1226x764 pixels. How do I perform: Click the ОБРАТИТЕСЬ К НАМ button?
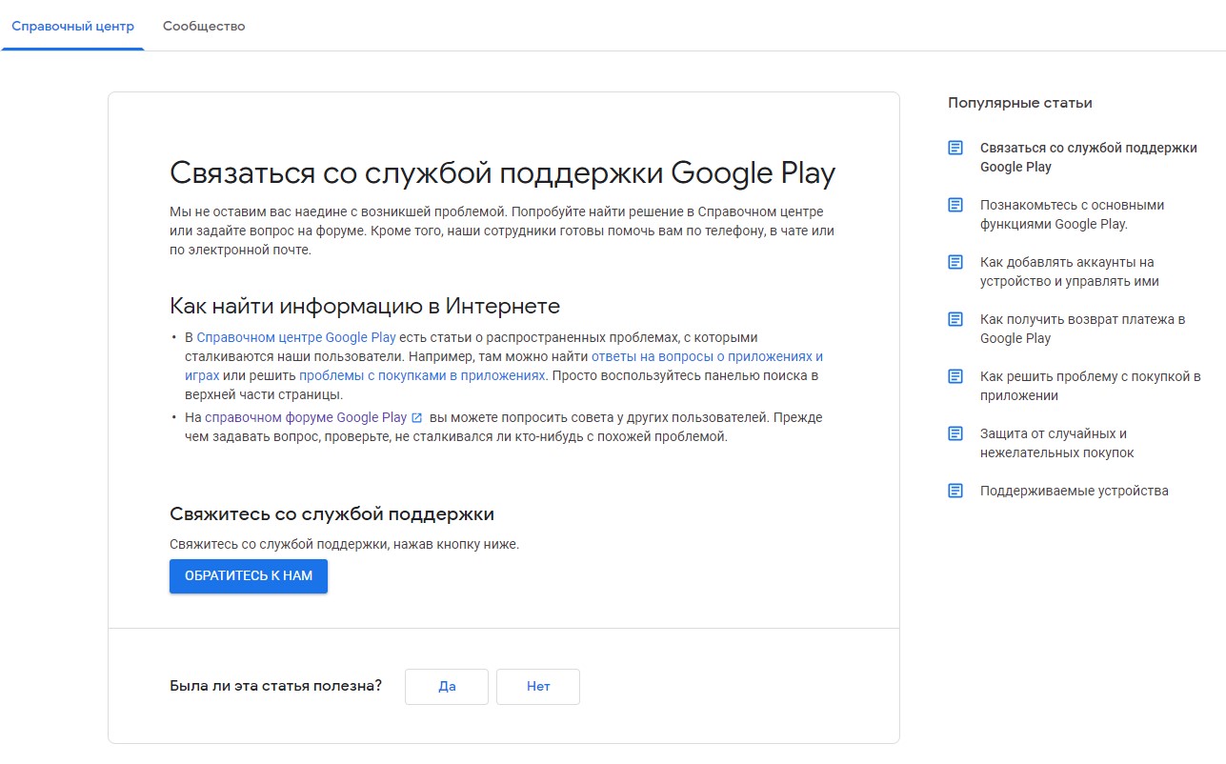(249, 576)
